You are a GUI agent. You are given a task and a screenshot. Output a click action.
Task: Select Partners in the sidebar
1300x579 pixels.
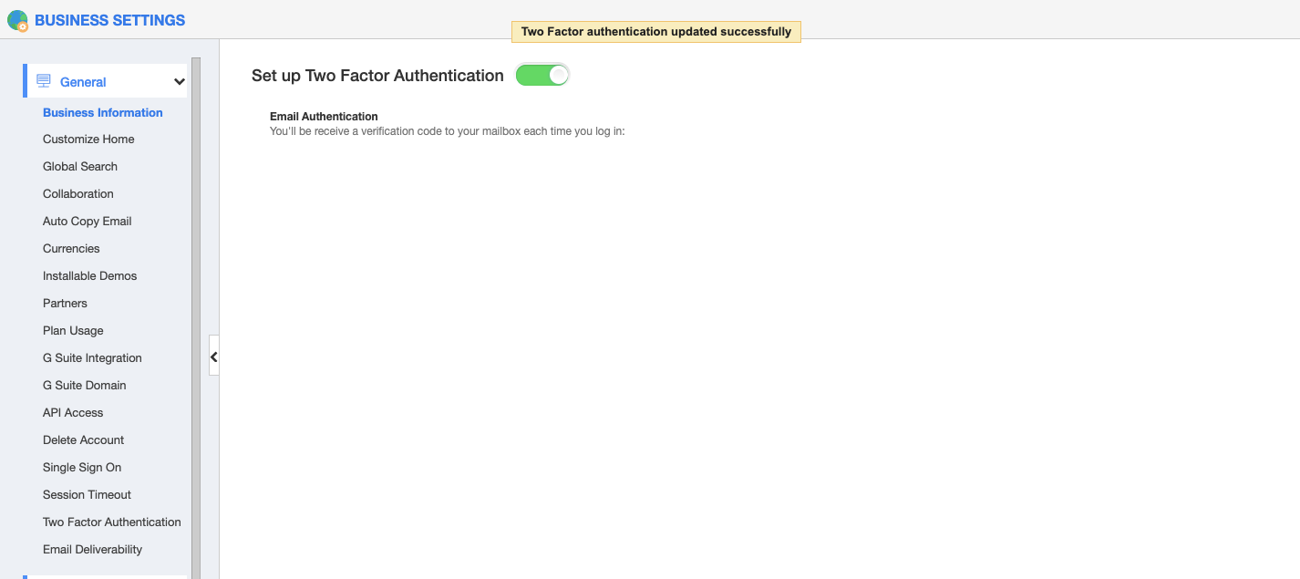click(x=65, y=303)
